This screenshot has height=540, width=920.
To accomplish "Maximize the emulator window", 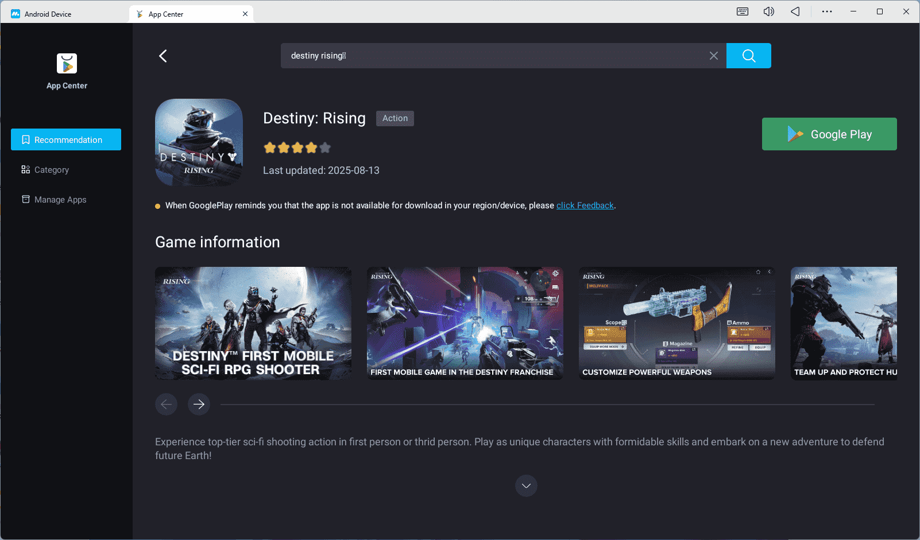I will (880, 11).
